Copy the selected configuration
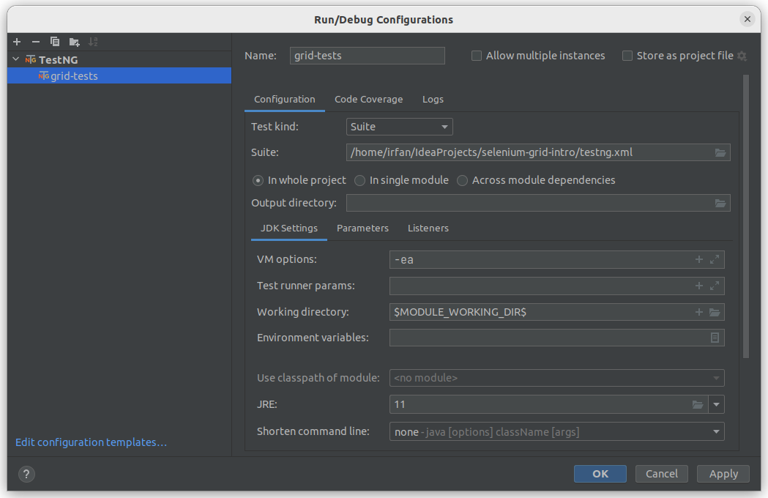The height and width of the screenshot is (498, 768). [55, 42]
